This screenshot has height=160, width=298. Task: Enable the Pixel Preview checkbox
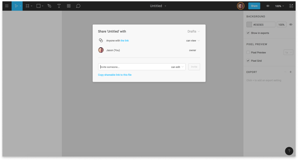[248, 53]
